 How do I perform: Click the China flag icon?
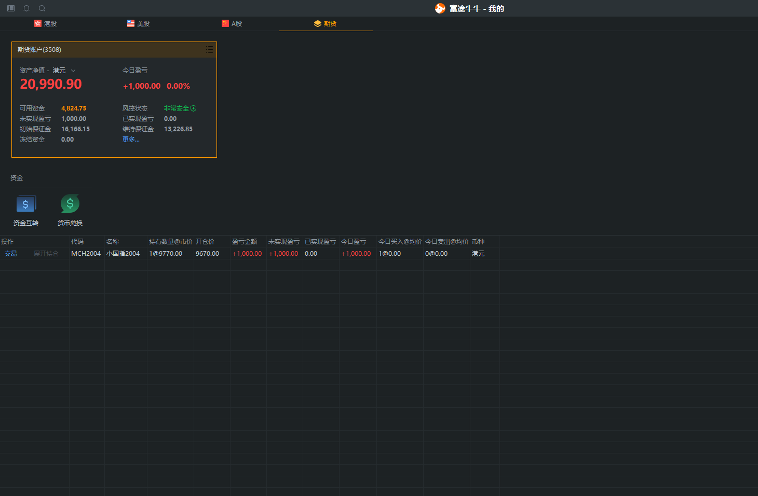point(225,23)
